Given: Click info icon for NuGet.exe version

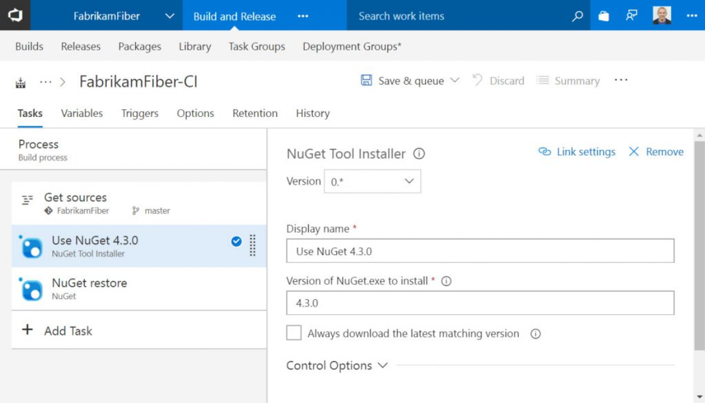Looking at the screenshot, I should click(x=446, y=281).
